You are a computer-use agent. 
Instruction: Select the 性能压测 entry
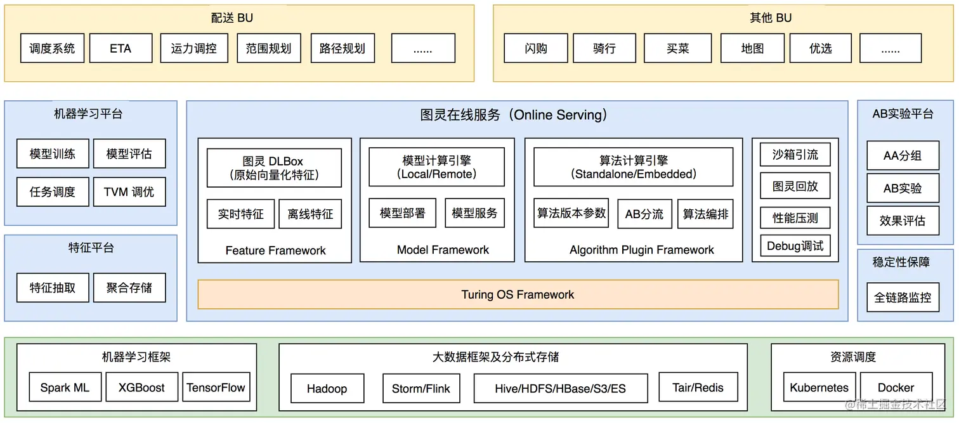(795, 218)
